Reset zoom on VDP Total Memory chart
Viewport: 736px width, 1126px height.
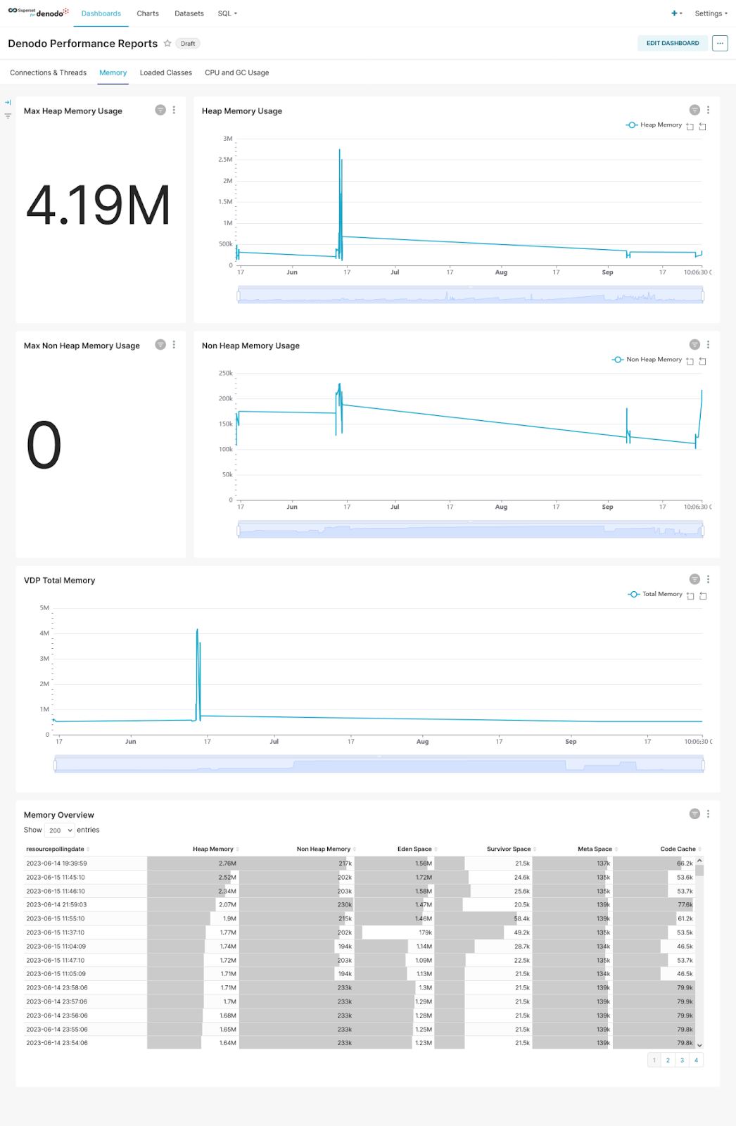click(x=703, y=596)
